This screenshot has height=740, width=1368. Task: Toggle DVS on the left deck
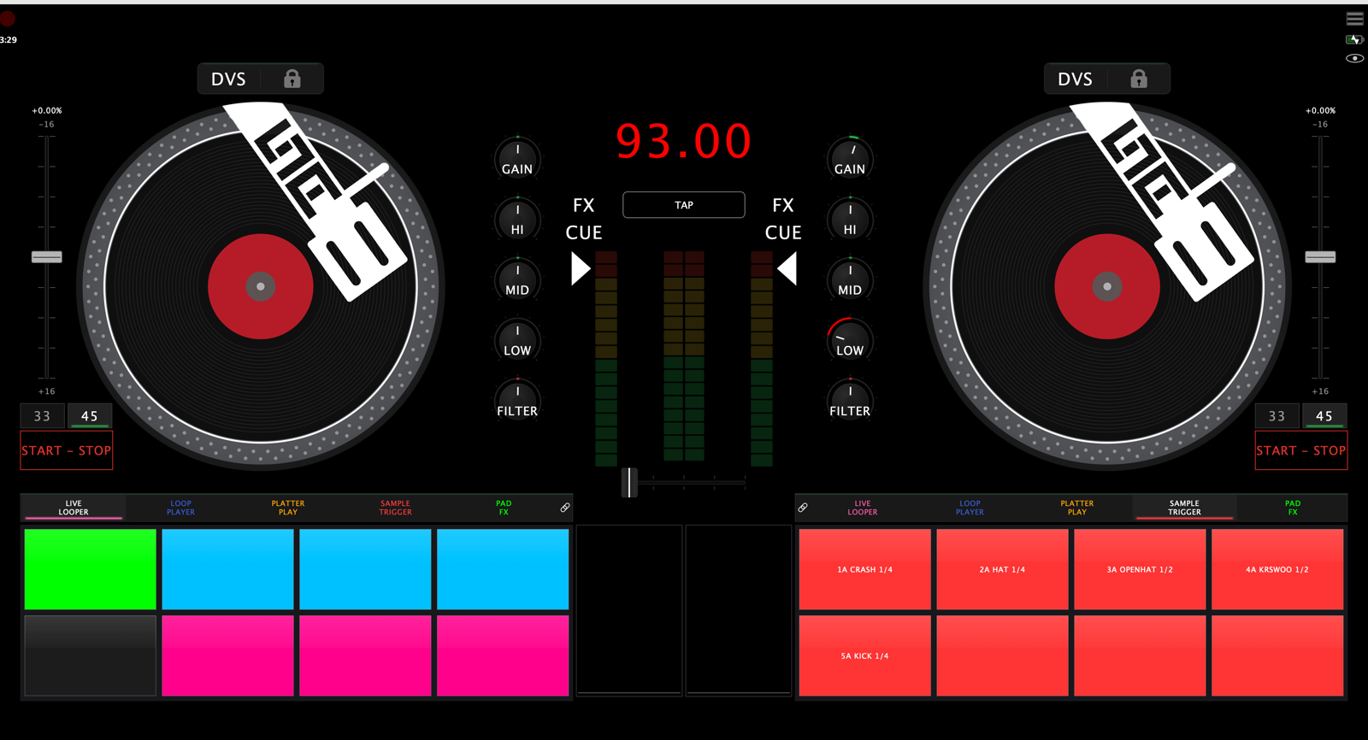(x=228, y=79)
